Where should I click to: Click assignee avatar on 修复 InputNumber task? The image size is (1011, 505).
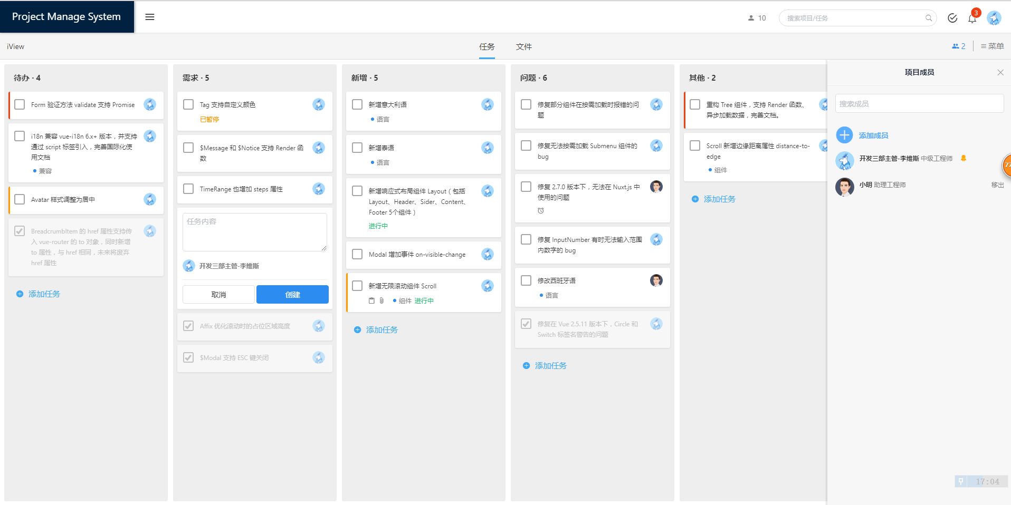click(x=656, y=239)
